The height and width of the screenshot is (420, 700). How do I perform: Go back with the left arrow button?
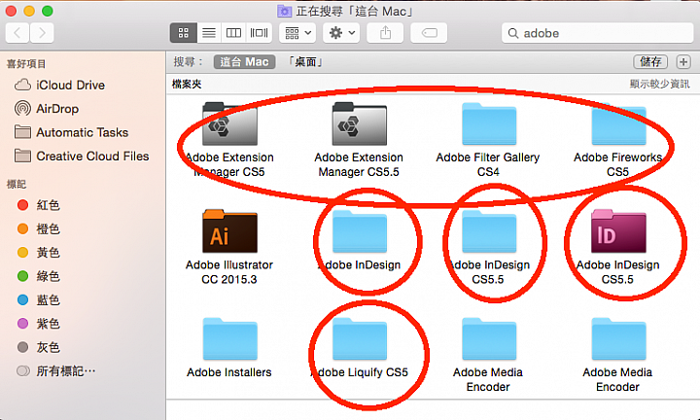click(17, 33)
